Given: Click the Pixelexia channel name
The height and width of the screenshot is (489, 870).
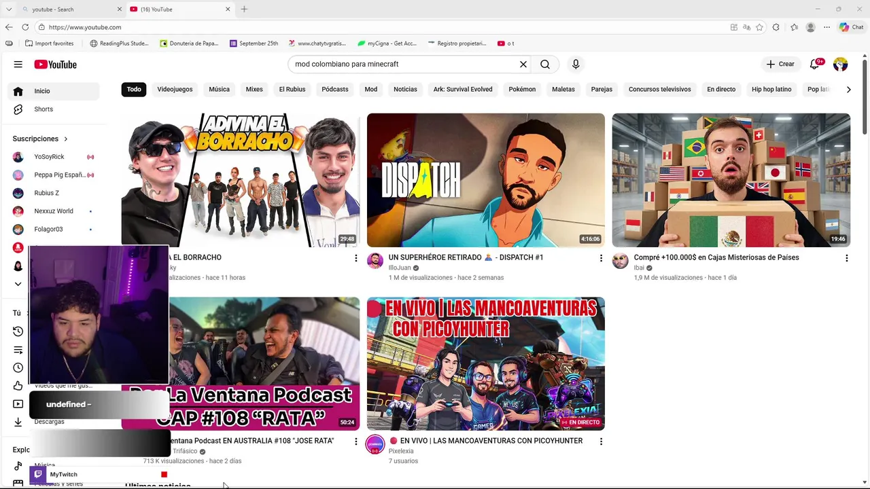Looking at the screenshot, I should click(x=401, y=451).
